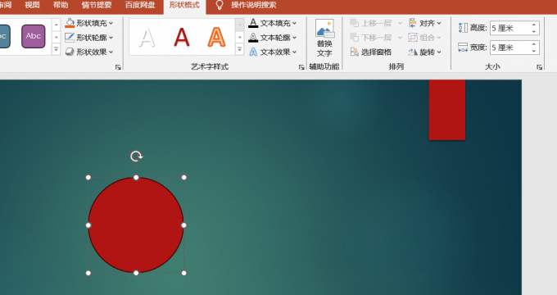Click the lightbulb tell-me icon

[220, 5]
